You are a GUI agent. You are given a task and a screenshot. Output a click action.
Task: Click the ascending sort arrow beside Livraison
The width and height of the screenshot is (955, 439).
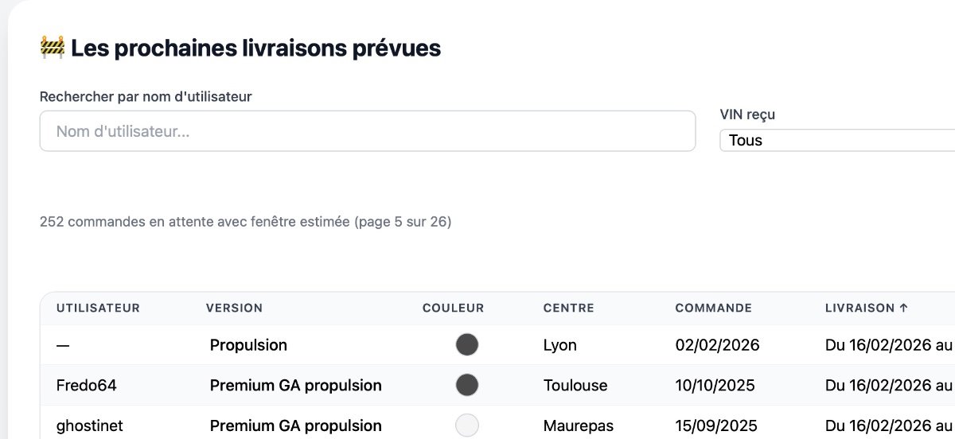[903, 309]
